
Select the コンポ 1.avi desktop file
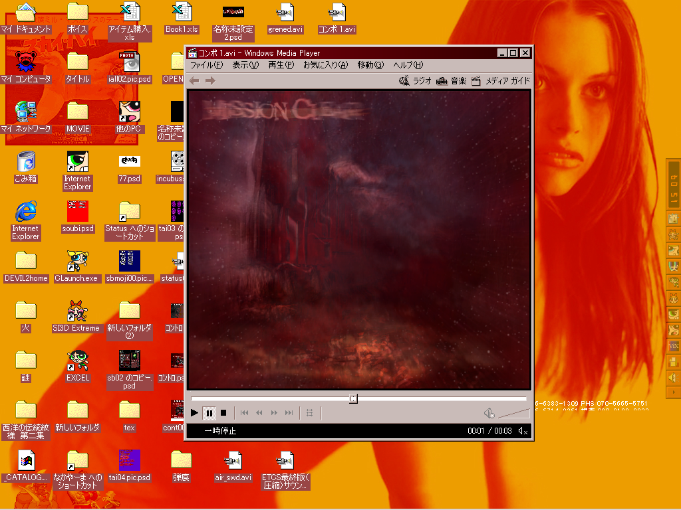tap(337, 19)
